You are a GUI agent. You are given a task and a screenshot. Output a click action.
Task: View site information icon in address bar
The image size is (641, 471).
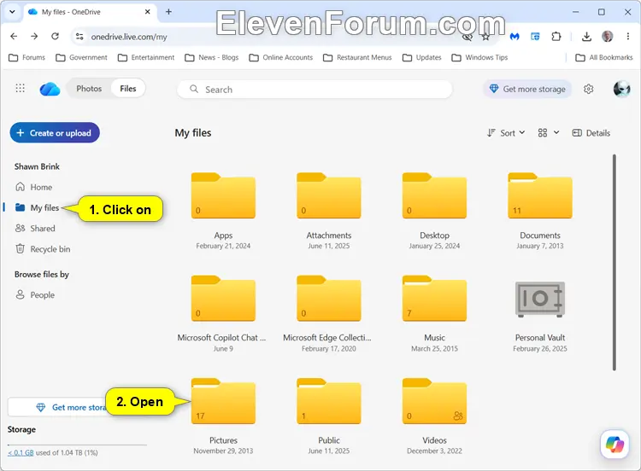tap(79, 37)
